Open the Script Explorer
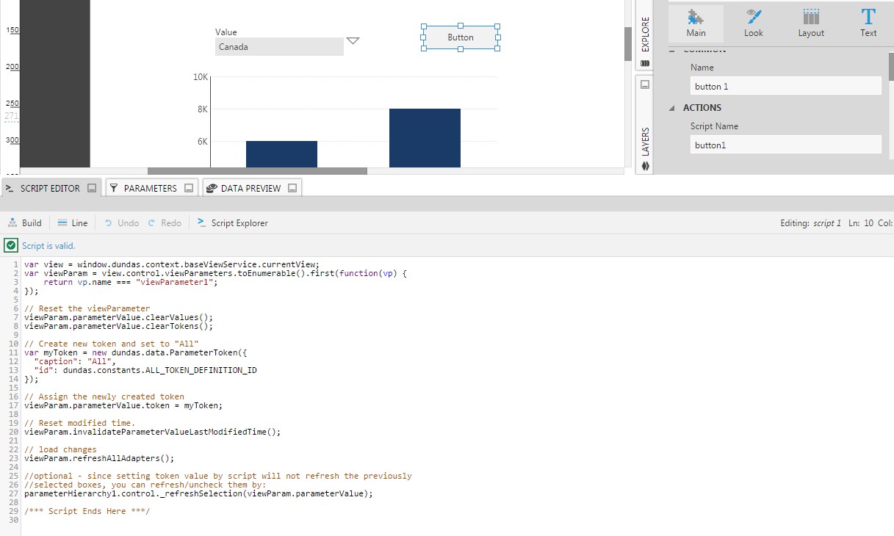Viewport: 894px width, 536px height. (233, 223)
